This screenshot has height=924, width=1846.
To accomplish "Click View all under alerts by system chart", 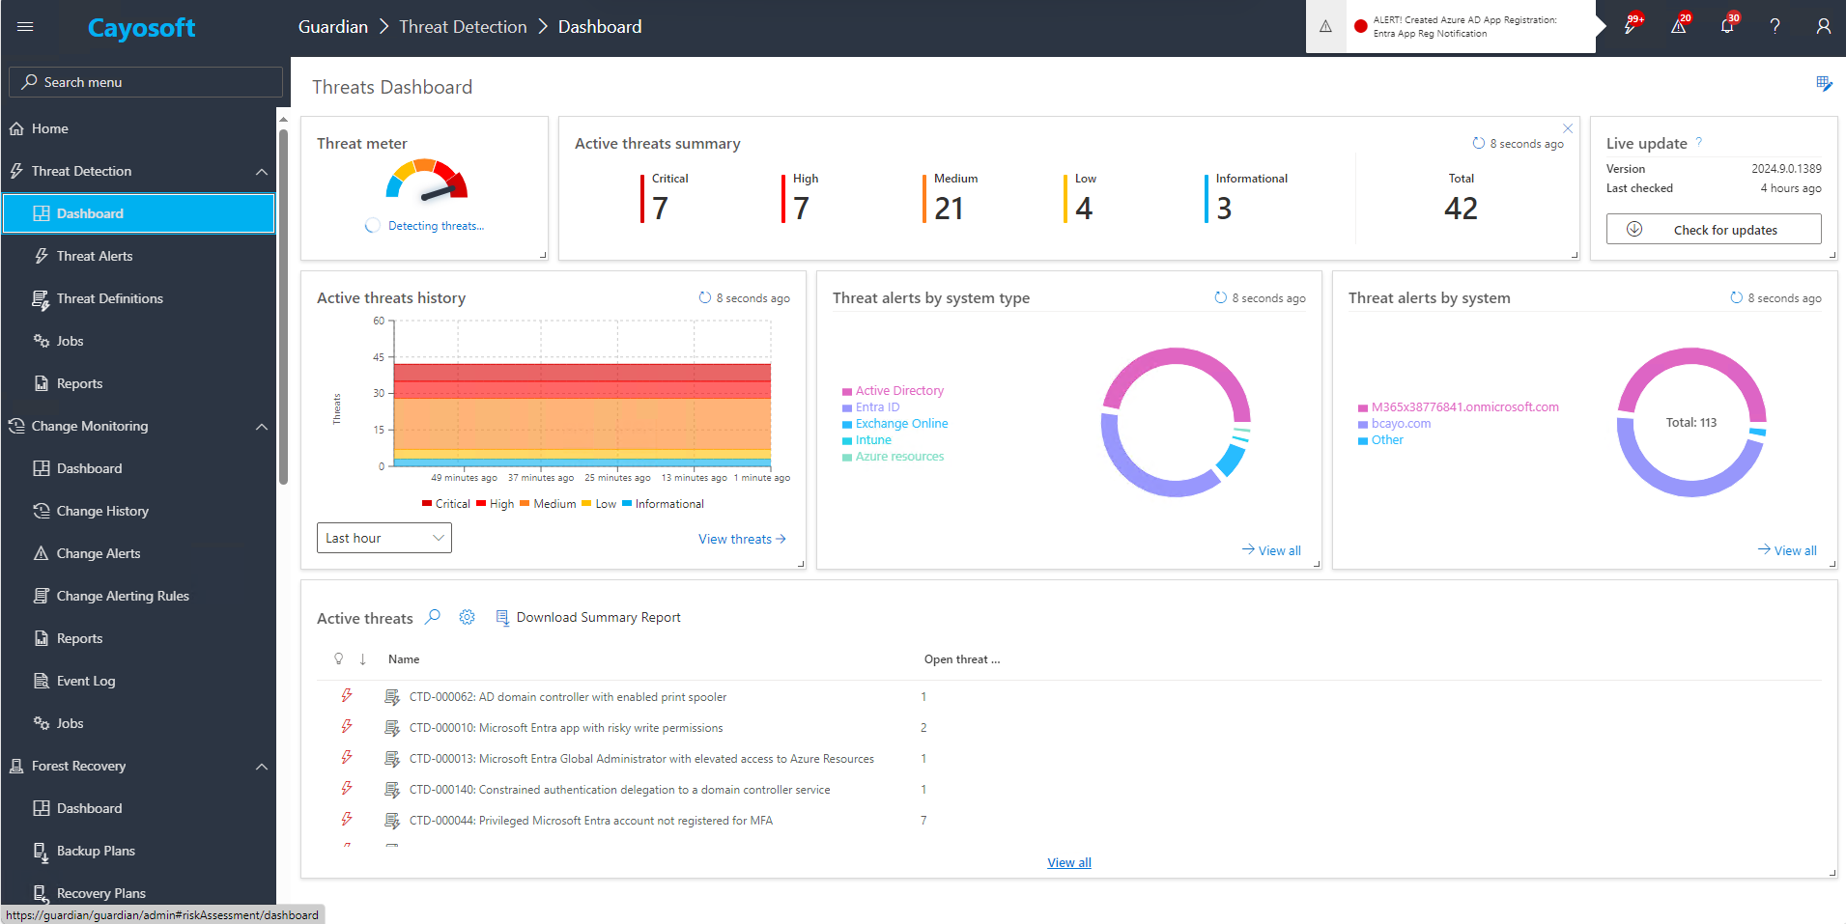I will [1787, 550].
